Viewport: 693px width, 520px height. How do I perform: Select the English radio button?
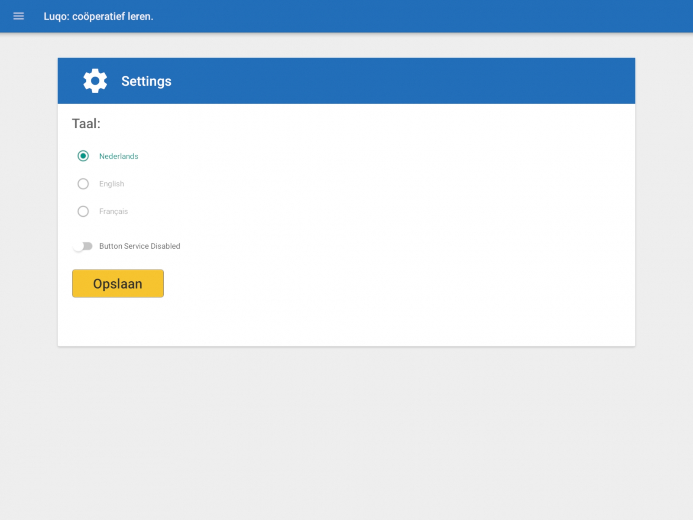pos(83,184)
